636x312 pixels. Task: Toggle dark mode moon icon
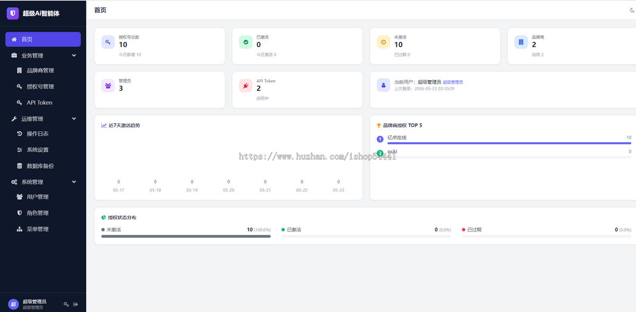tap(632, 10)
